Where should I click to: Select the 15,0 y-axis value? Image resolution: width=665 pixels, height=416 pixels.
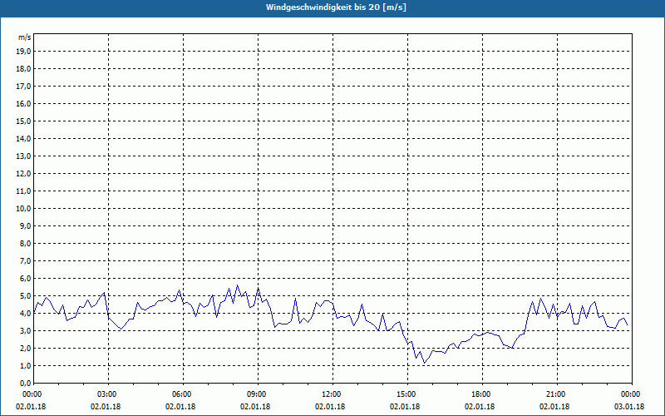click(x=23, y=121)
